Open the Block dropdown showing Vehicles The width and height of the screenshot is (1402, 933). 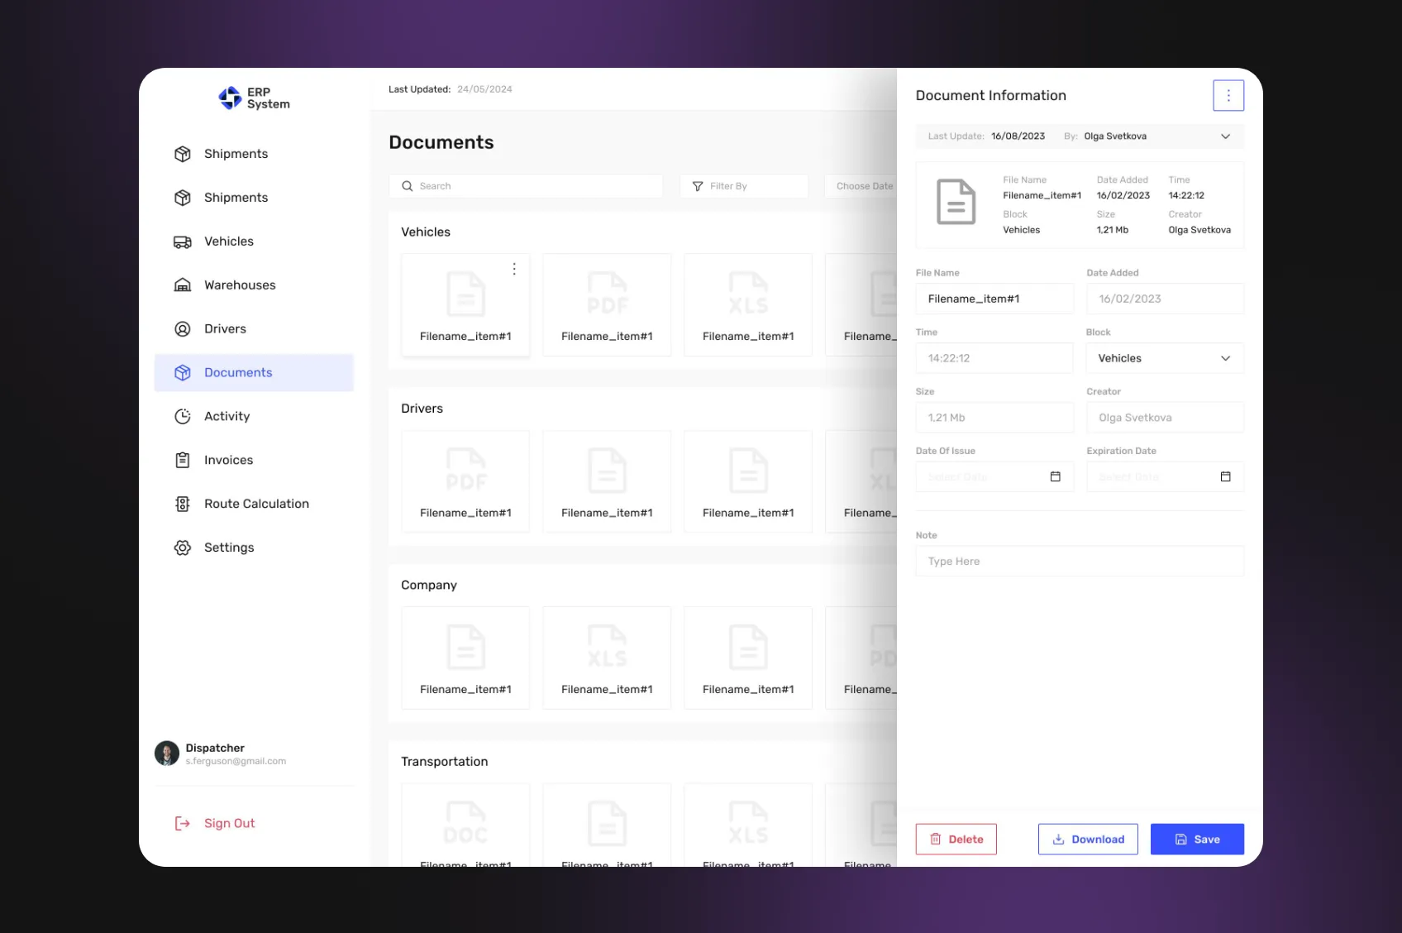pos(1164,358)
